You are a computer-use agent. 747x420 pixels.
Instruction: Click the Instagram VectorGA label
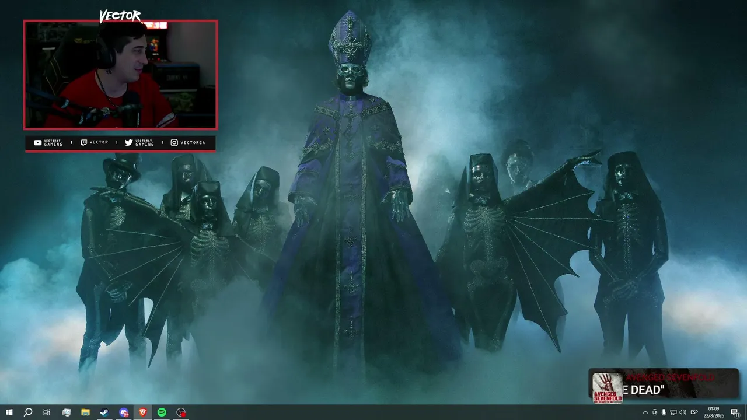(x=187, y=142)
